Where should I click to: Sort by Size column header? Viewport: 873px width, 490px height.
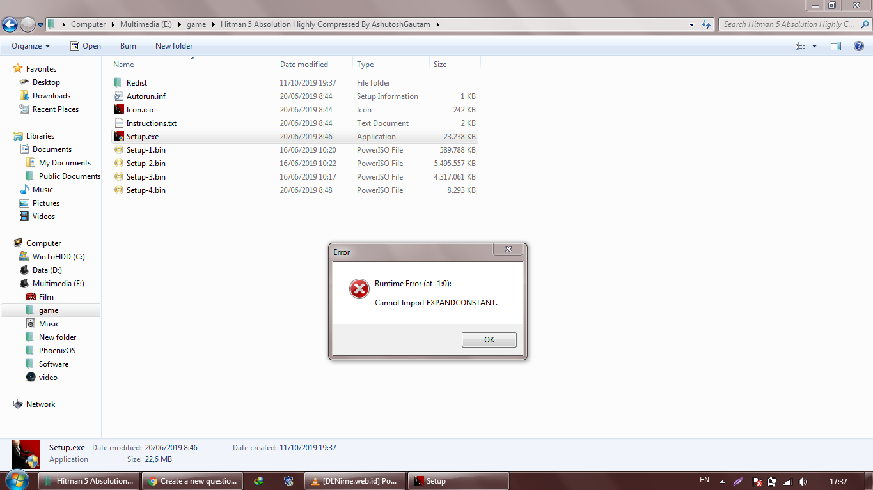point(455,65)
